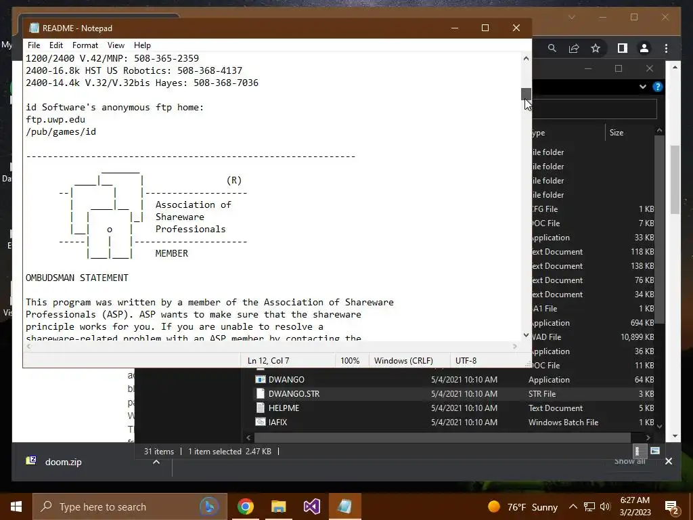Screen dimensions: 693x520
Task: Click the Notepad scroll down arrow
Action: point(526,335)
